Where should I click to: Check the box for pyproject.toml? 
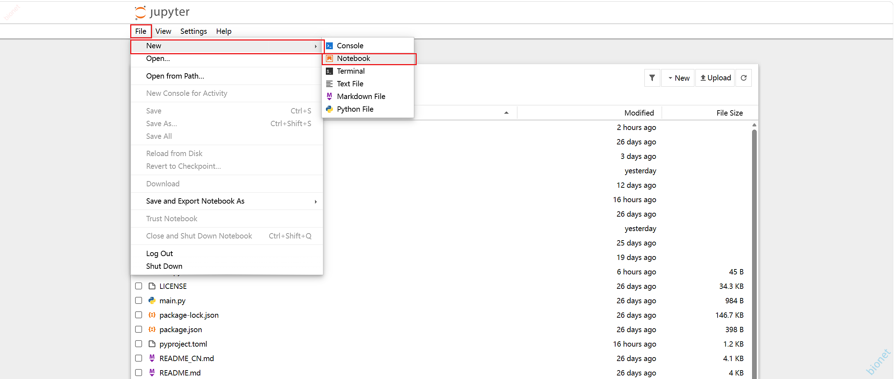pos(139,344)
